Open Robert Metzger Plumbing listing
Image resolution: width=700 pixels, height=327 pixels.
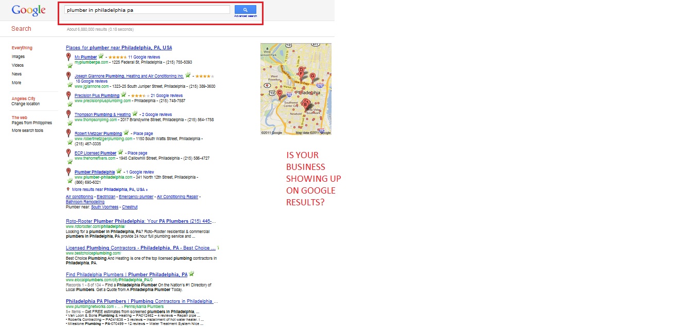[98, 133]
